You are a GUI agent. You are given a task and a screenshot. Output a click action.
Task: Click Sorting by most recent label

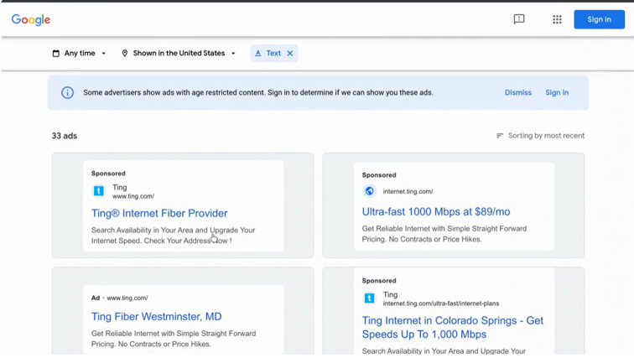coord(546,136)
